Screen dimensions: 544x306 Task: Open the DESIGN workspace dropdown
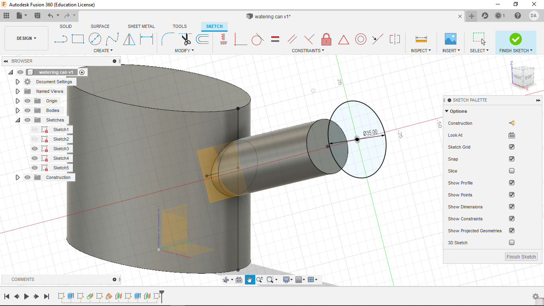tap(26, 38)
